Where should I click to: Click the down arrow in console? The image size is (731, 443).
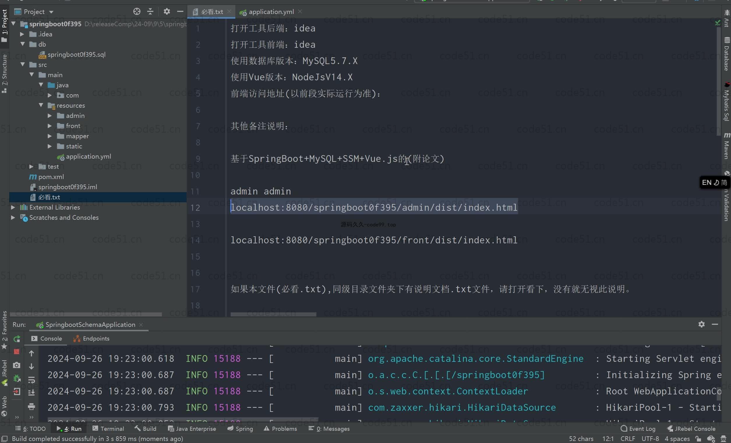pyautogui.click(x=31, y=366)
